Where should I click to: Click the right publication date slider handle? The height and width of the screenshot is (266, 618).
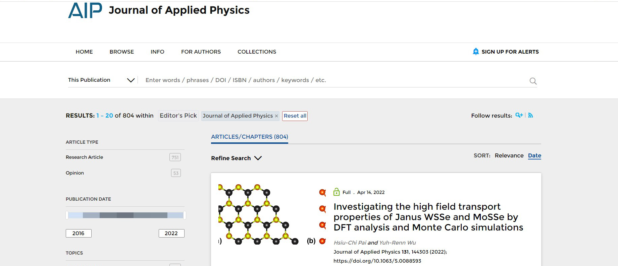[185, 215]
